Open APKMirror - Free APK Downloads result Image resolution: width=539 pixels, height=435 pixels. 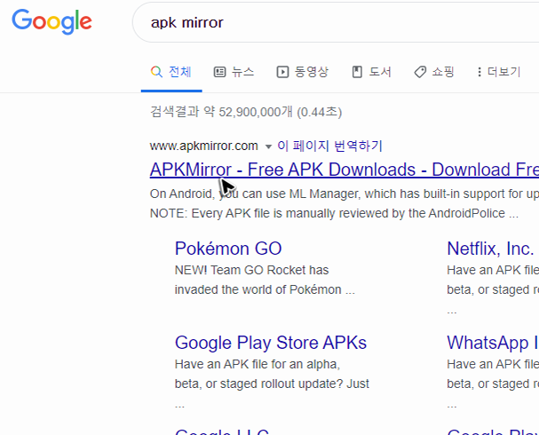[345, 170]
